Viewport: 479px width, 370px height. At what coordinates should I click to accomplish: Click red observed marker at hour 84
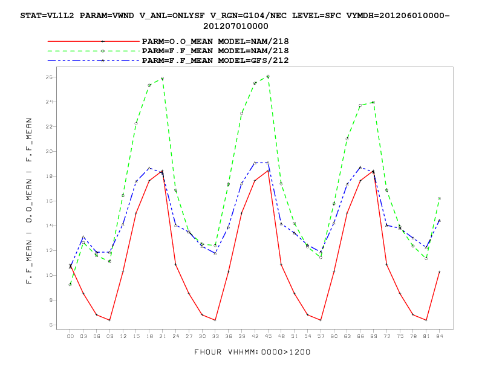point(439,271)
